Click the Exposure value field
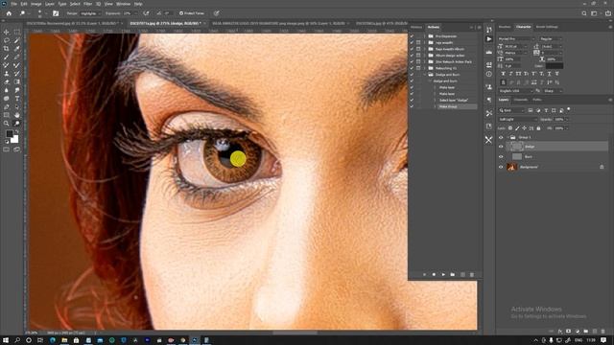Screen dimensions: 614x345 tap(128, 13)
